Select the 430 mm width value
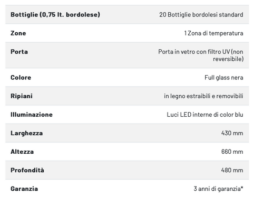This screenshot has height=204, width=253. [232, 133]
